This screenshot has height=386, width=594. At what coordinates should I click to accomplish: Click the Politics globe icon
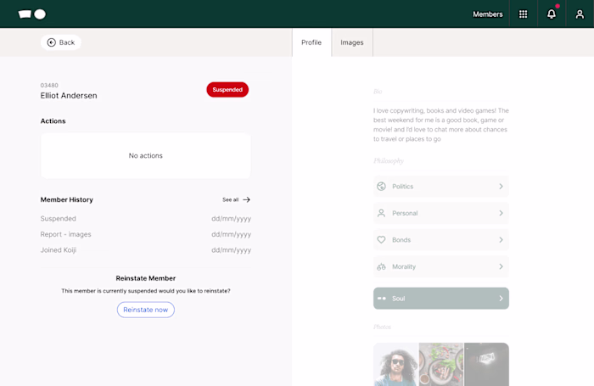pos(381,187)
